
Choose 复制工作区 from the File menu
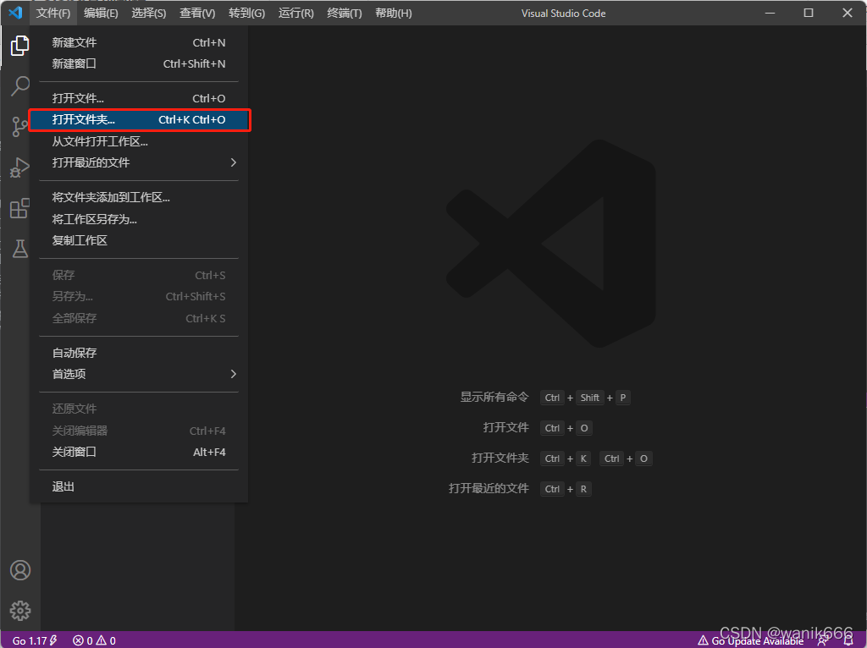(x=139, y=240)
